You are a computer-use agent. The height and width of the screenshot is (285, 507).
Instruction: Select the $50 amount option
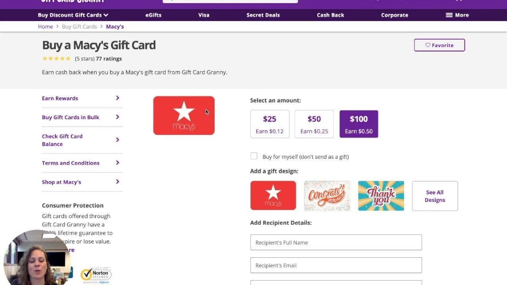click(314, 124)
